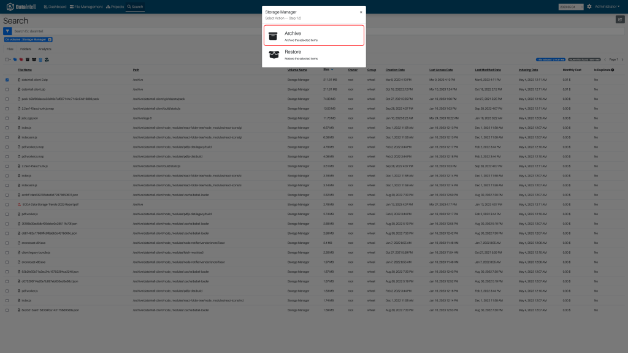Click the file name client-legacy-bundle.js
Screen dimensions: 628x353
[36, 252]
